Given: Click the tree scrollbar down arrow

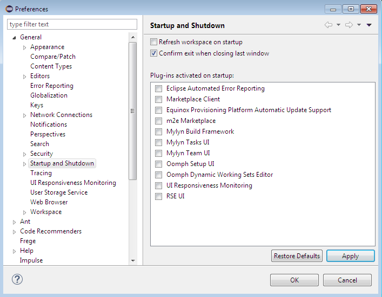Looking at the screenshot, I should click(133, 261).
